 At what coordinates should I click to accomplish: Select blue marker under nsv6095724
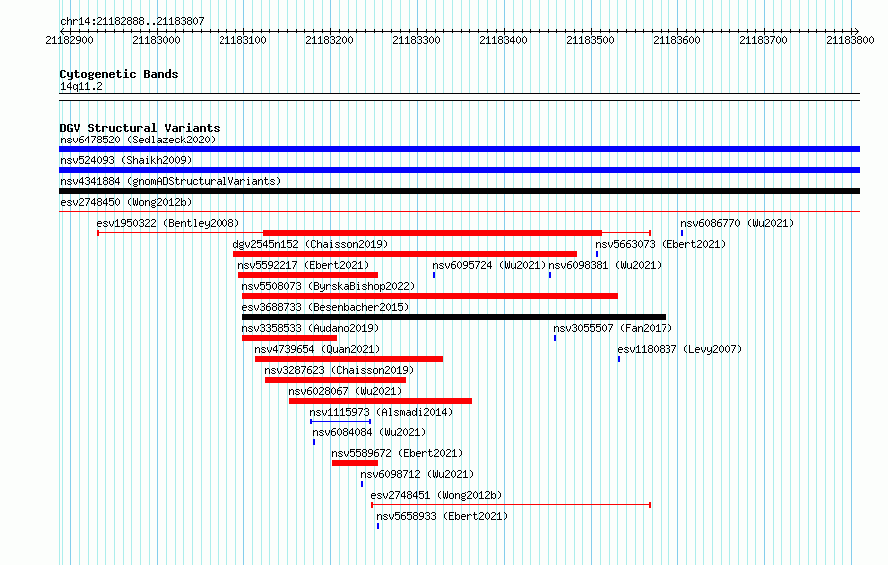[434, 275]
